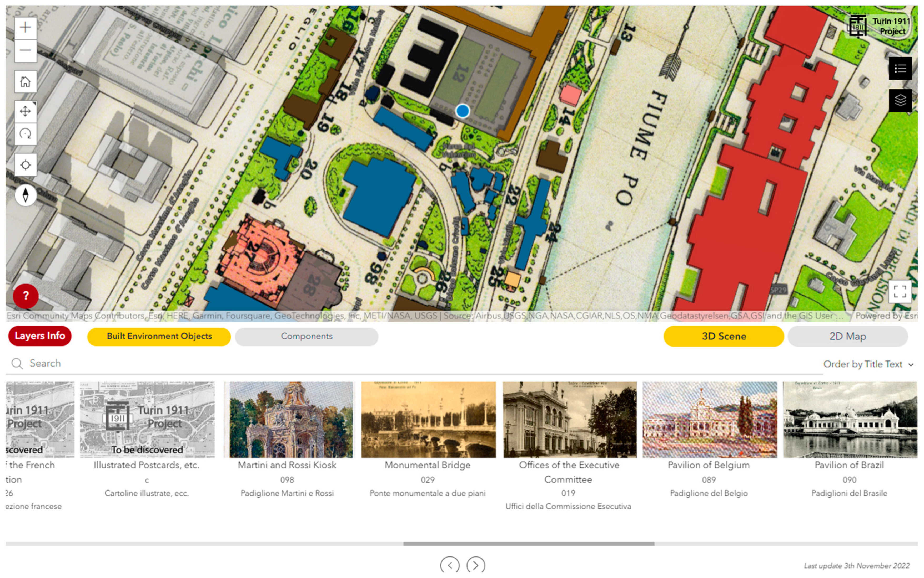Image resolution: width=924 pixels, height=578 pixels.
Task: Reset the map to home view
Action: (25, 81)
